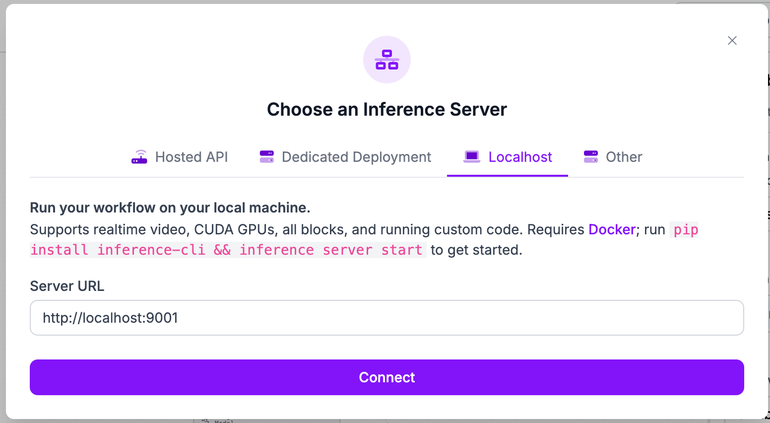The image size is (770, 423).
Task: Go to the Other tab
Action: [624, 157]
